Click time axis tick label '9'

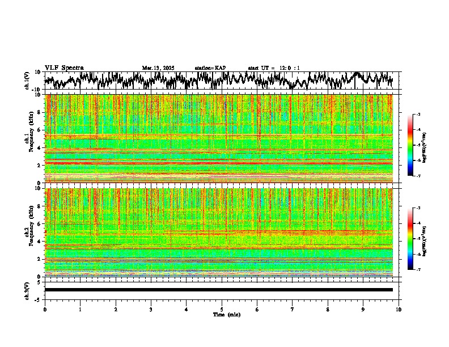pyautogui.click(x=363, y=310)
